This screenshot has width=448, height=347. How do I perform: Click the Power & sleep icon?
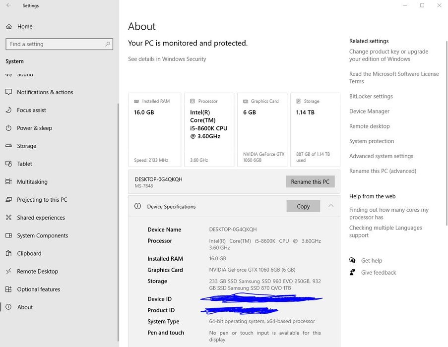[8, 128]
